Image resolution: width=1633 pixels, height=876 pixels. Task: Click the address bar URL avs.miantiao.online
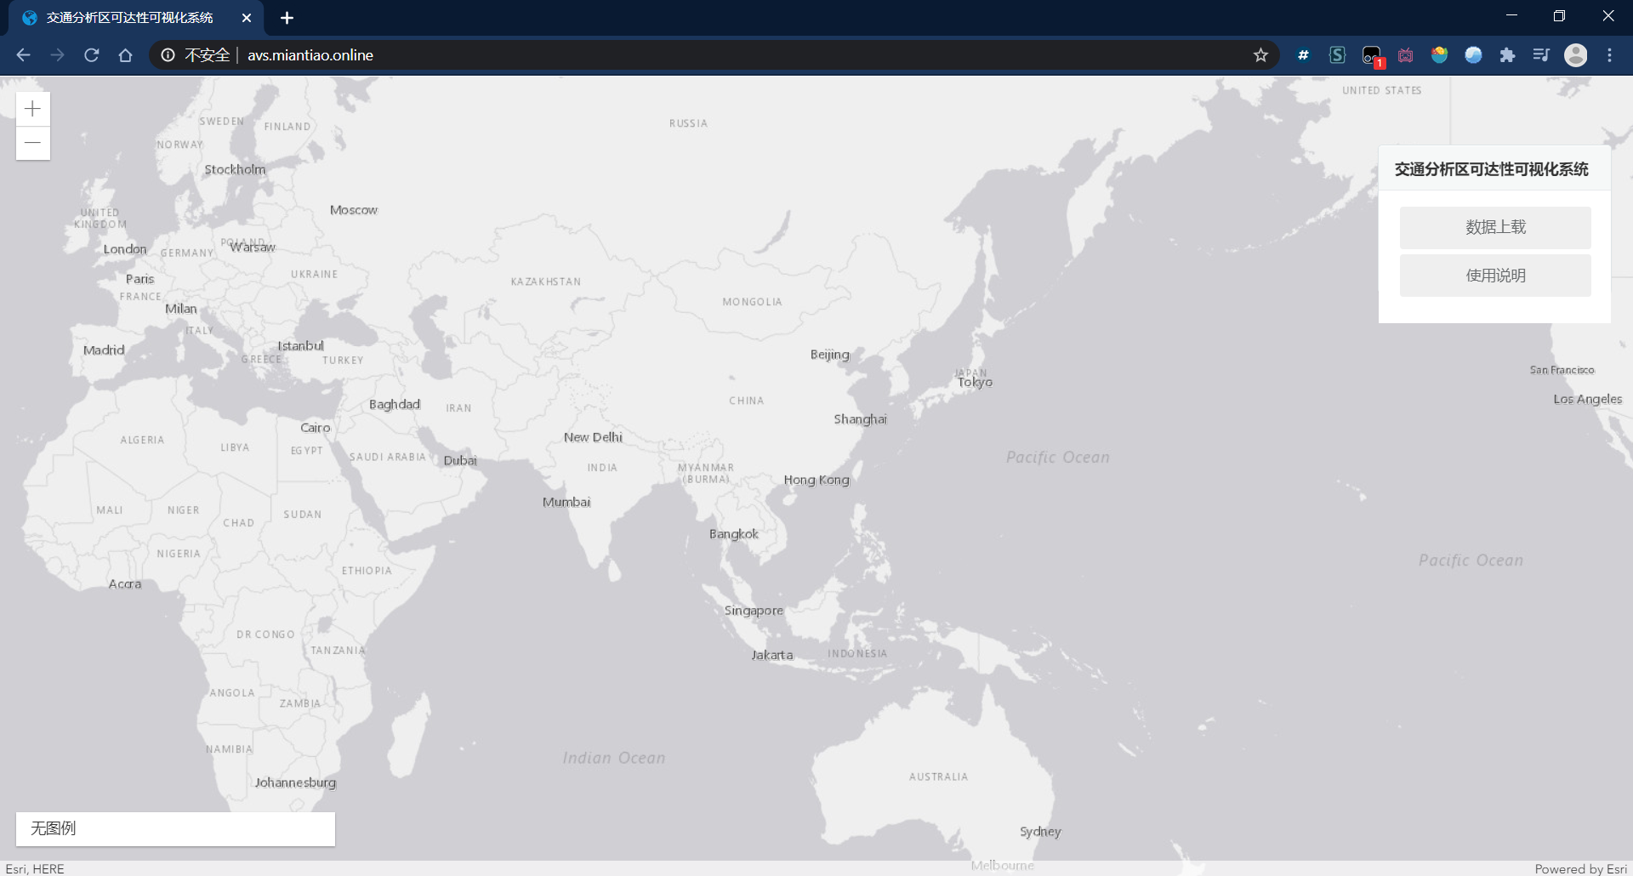tap(310, 55)
